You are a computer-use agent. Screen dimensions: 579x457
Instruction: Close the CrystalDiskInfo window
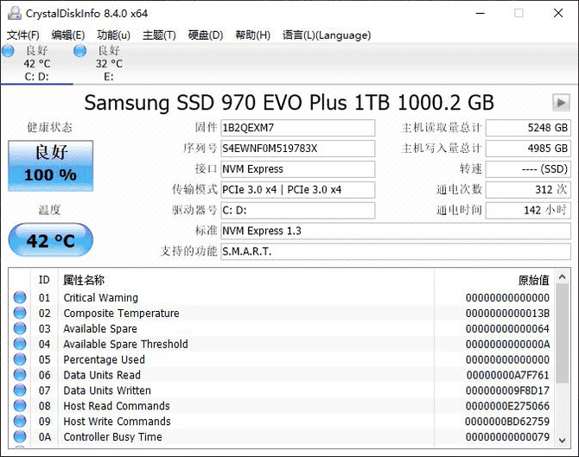[558, 13]
